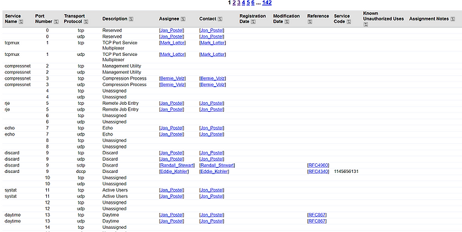Image resolution: width=462 pixels, height=232 pixels.
Task: Select 'echo' service name in tcp row
Action: point(10,128)
